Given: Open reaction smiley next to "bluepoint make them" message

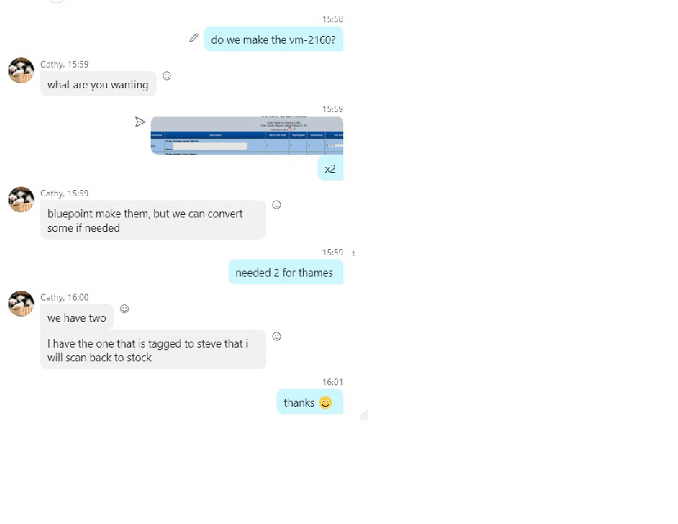Looking at the screenshot, I should (x=277, y=205).
